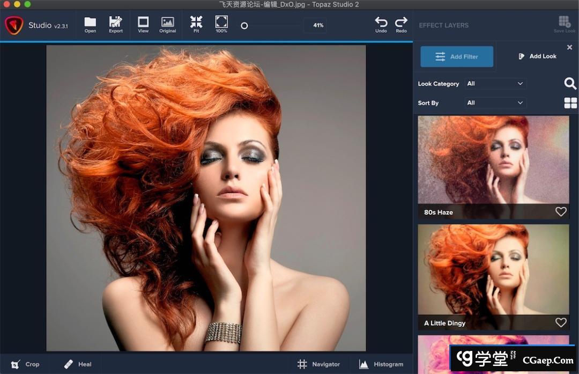Screen dimensions: 579x374
Task: Zoom the image to 100%
Action: click(221, 24)
